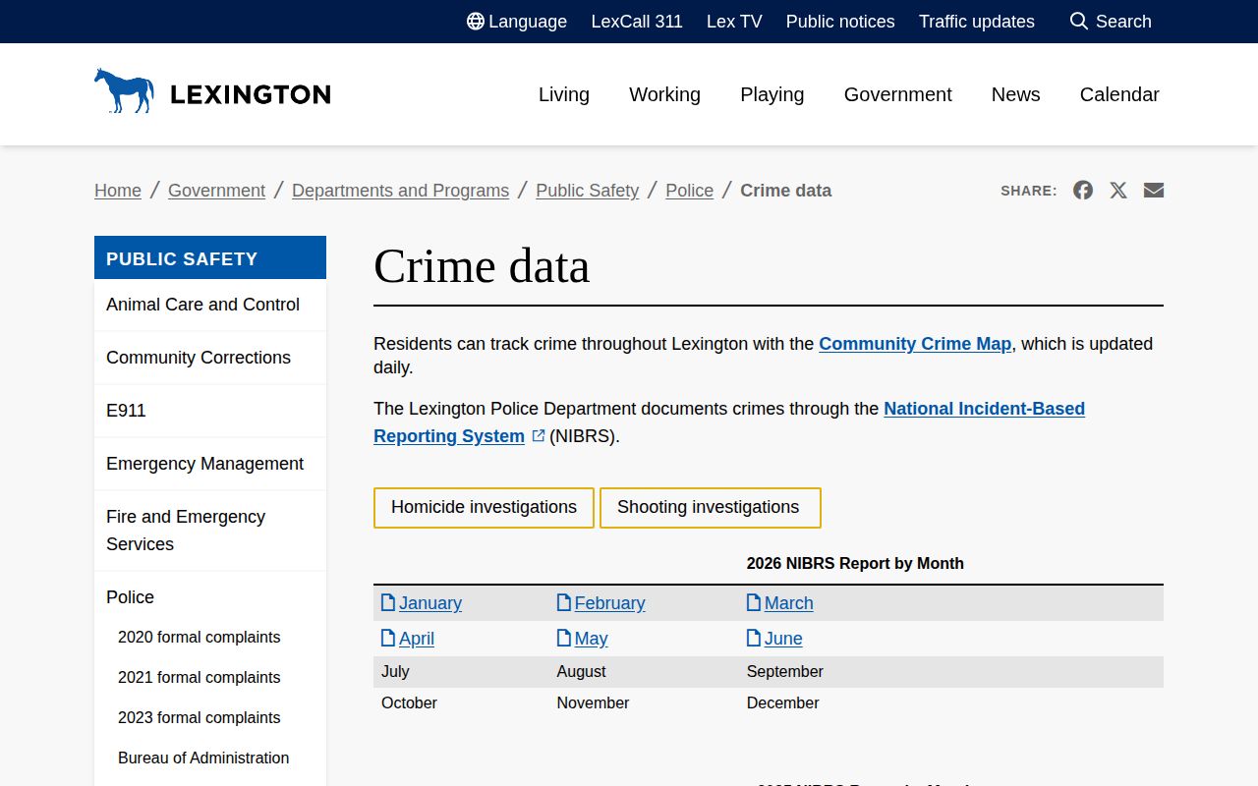Go to the News section
Viewport: 1258px width, 786px height.
(1016, 94)
